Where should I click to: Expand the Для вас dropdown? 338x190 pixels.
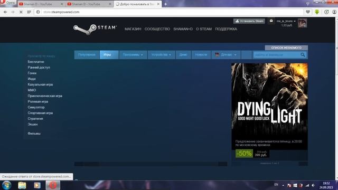coord(226,55)
